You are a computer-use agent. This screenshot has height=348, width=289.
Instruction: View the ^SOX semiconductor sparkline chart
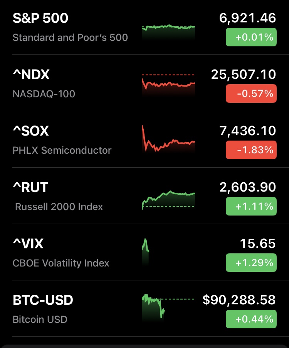168,141
